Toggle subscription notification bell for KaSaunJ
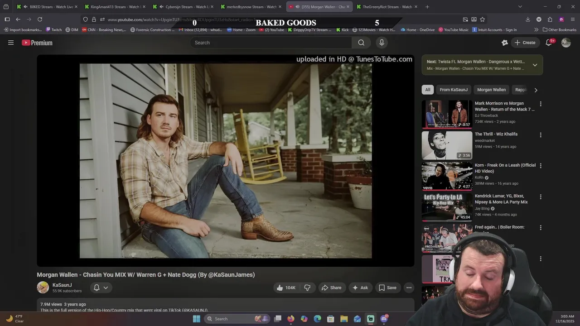 tap(101, 288)
